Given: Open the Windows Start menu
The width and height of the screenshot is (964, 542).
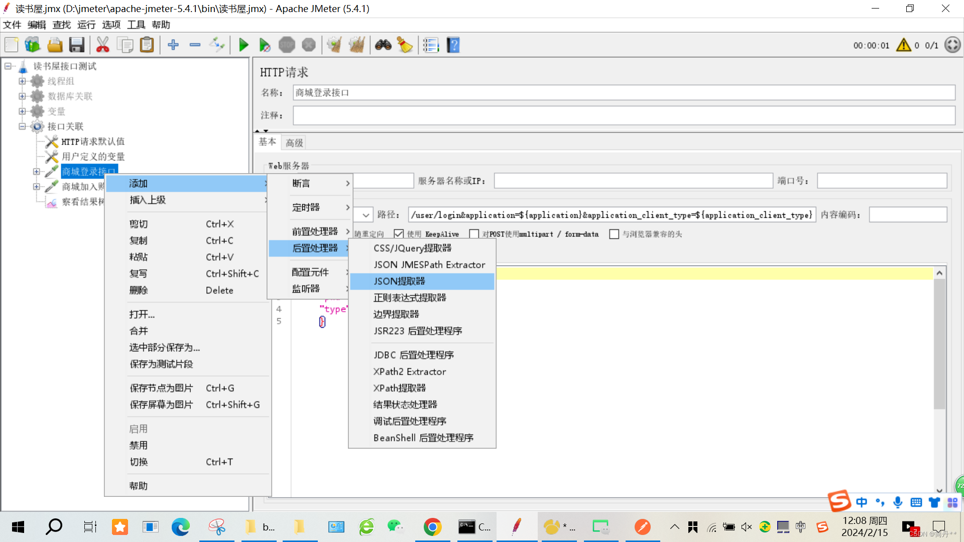Looking at the screenshot, I should 18,527.
